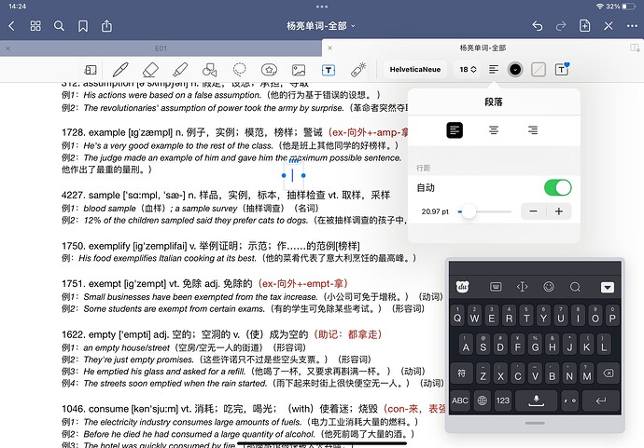Open the more options ellipsis menu
This screenshot has height=448, width=644.
pyautogui.click(x=632, y=26)
